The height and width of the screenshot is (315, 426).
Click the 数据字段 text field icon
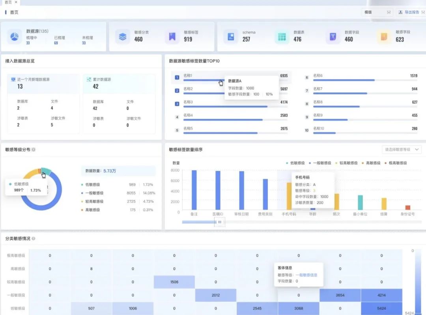333,37
